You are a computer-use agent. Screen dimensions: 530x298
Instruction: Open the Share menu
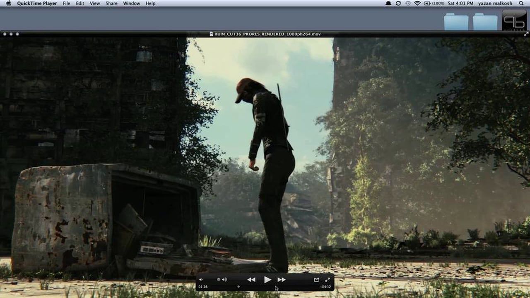111,3
